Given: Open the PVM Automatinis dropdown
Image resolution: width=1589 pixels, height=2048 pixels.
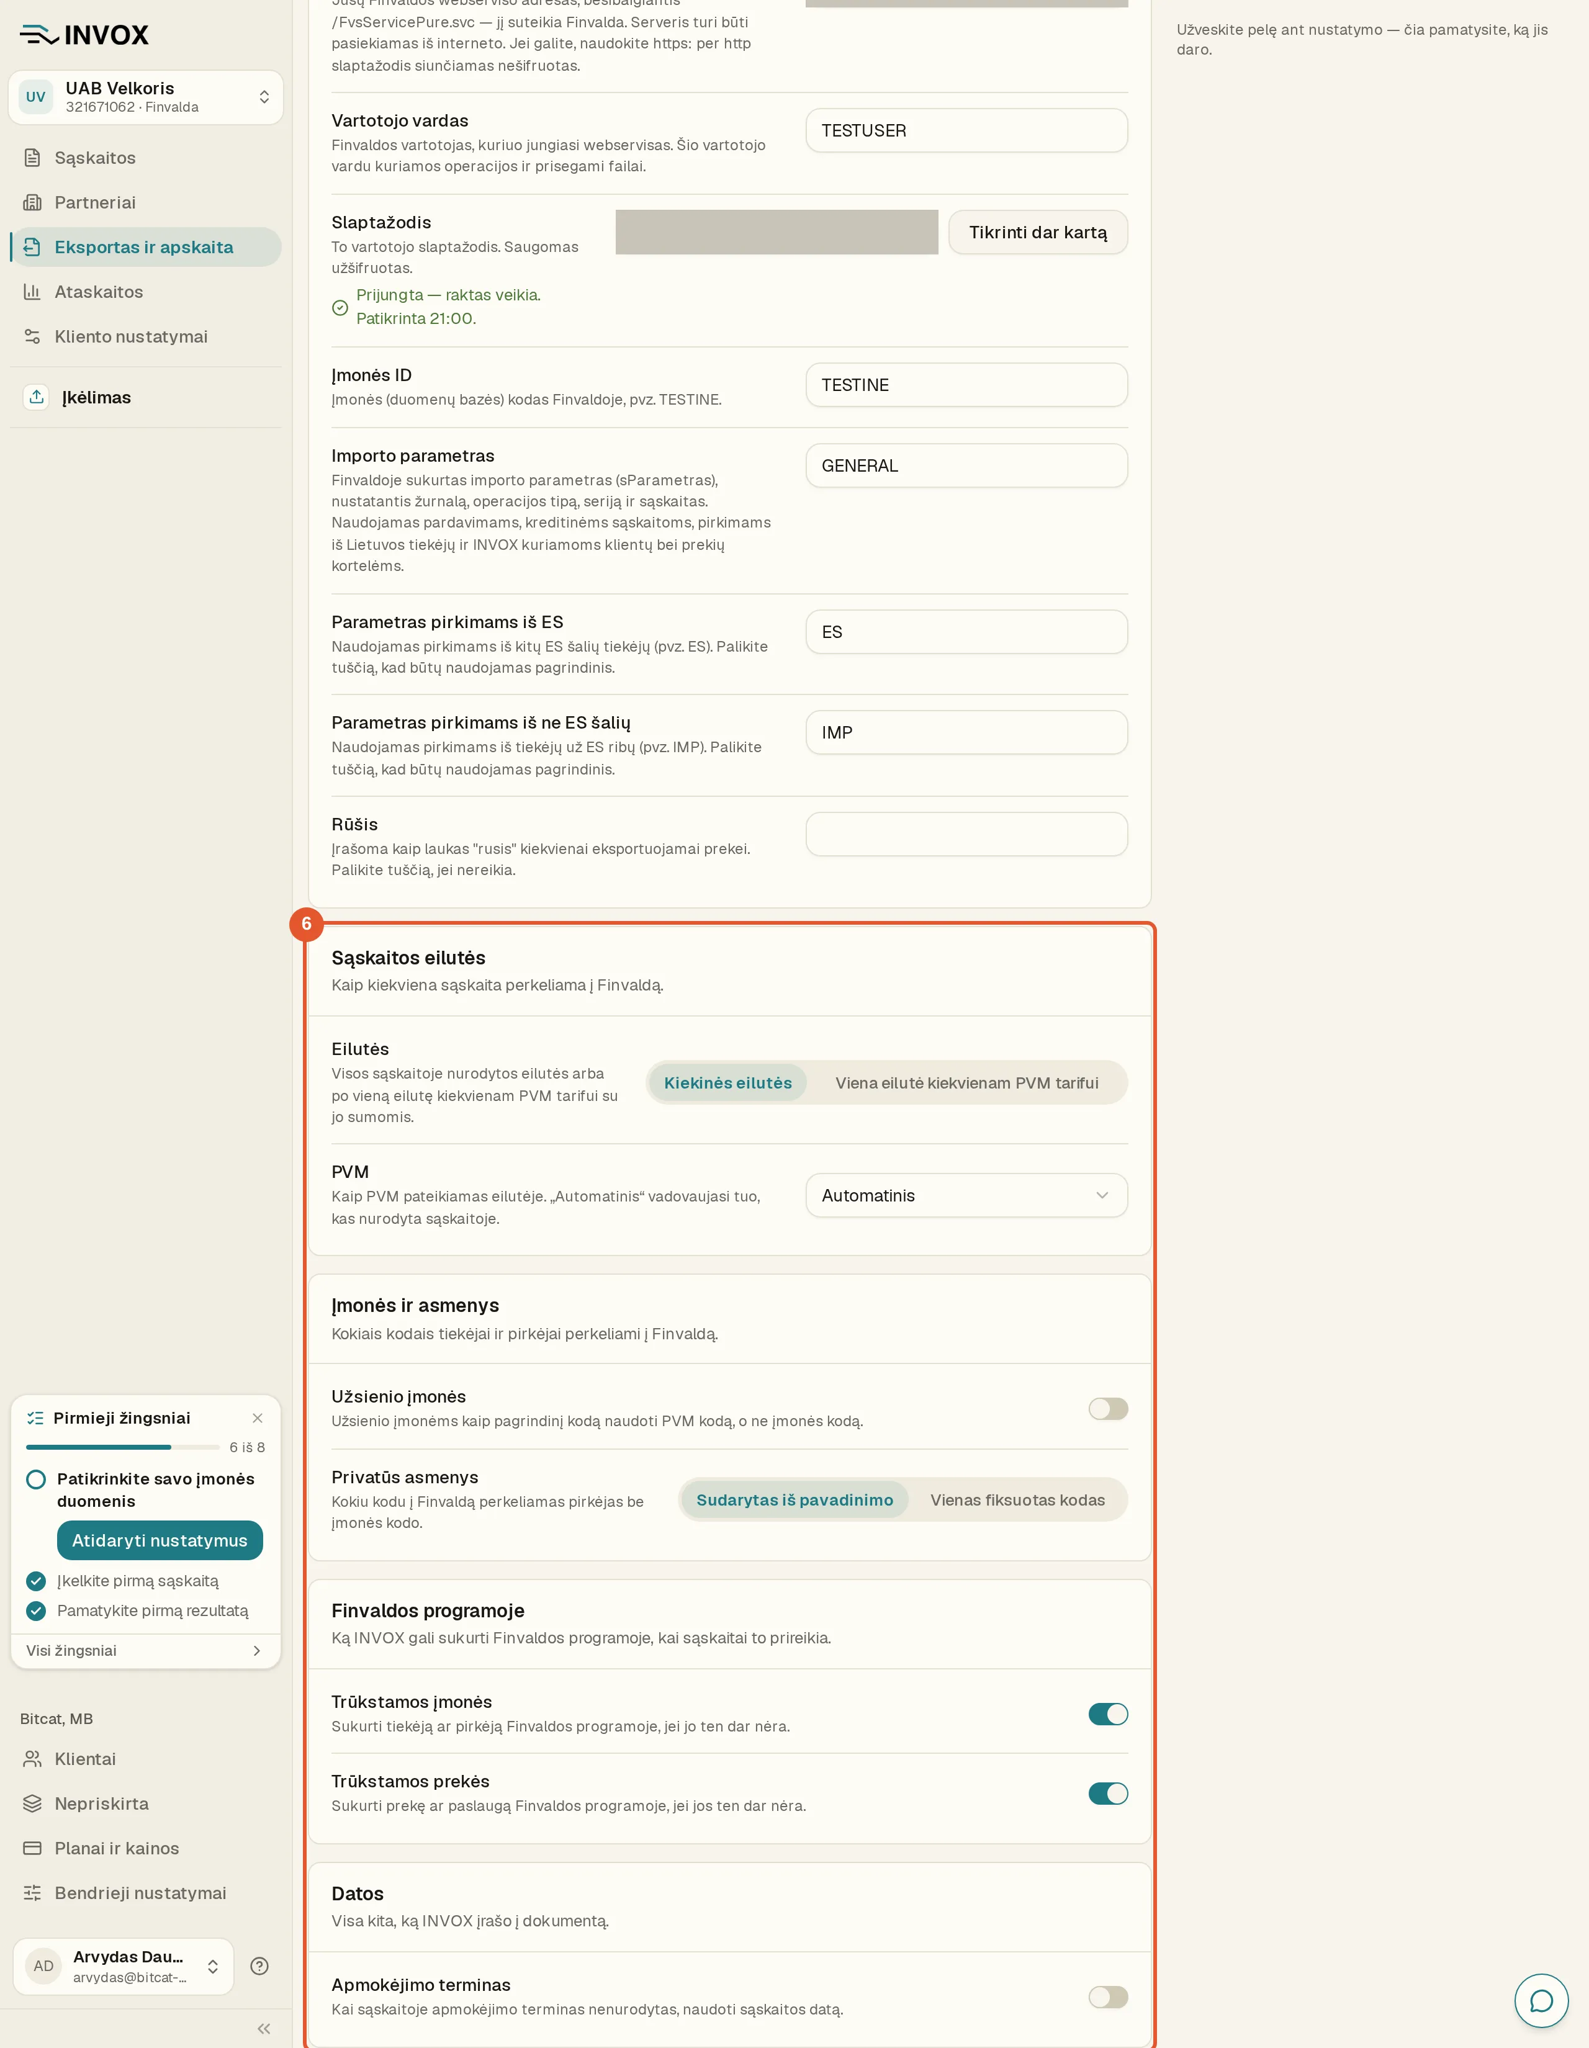Looking at the screenshot, I should (966, 1196).
